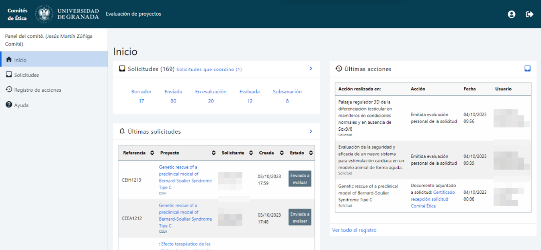The image size is (541, 250).
Task: Sort table by Referencia column arrows
Action: [152, 153]
